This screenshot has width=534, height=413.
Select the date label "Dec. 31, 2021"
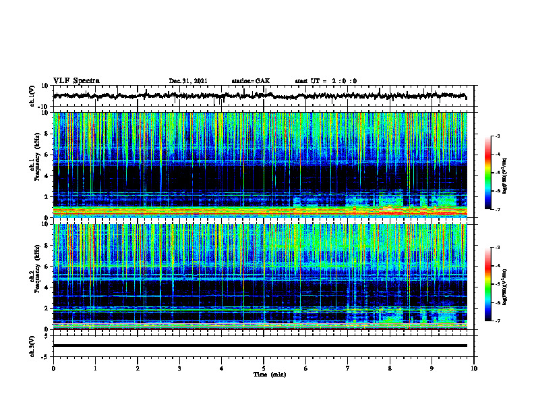tap(188, 81)
